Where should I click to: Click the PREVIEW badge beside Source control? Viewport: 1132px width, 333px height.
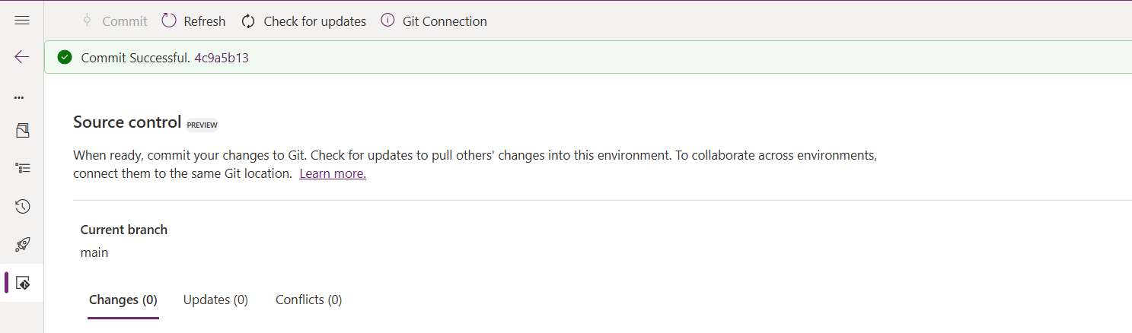click(202, 125)
